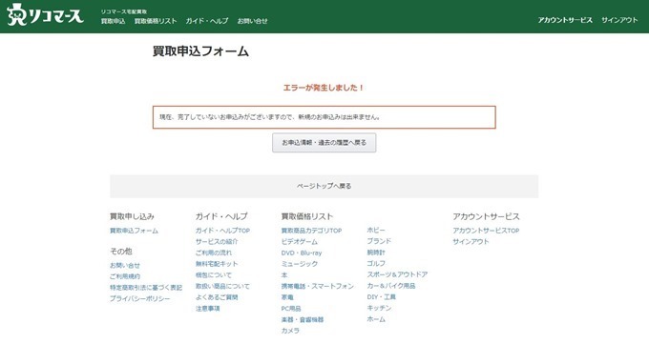Open footer link ご利用の流れ
This screenshot has width=649, height=344.
click(x=214, y=253)
